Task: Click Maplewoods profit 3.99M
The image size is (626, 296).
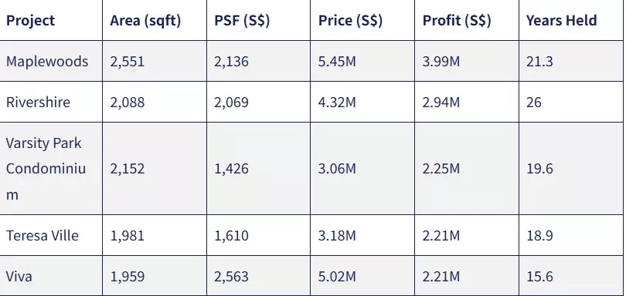Action: [441, 62]
